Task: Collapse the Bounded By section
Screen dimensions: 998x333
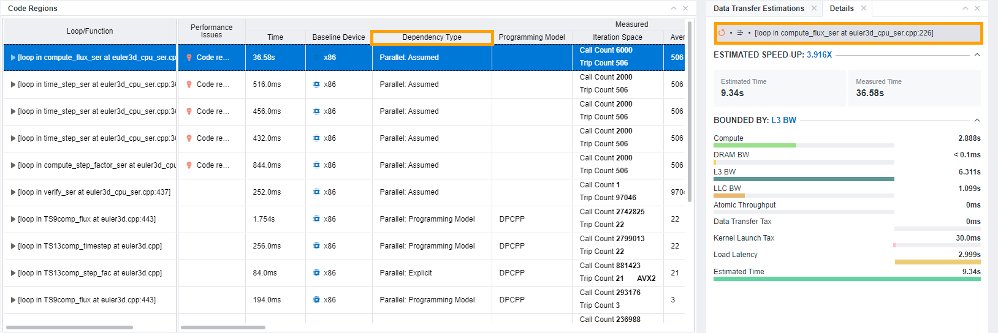Action: tap(977, 121)
